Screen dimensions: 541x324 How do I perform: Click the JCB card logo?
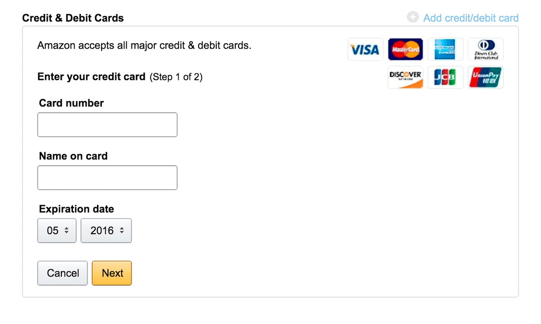[445, 78]
